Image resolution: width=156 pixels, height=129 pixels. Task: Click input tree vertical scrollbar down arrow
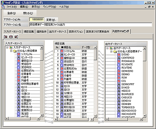pyautogui.click(x=42, y=115)
